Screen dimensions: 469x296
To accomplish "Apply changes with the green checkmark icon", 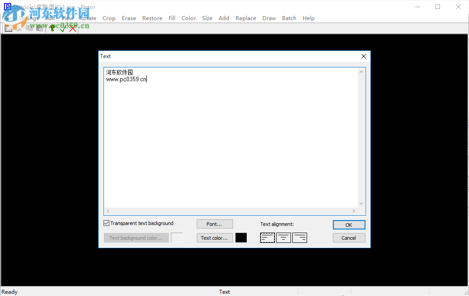I will tap(62, 28).
